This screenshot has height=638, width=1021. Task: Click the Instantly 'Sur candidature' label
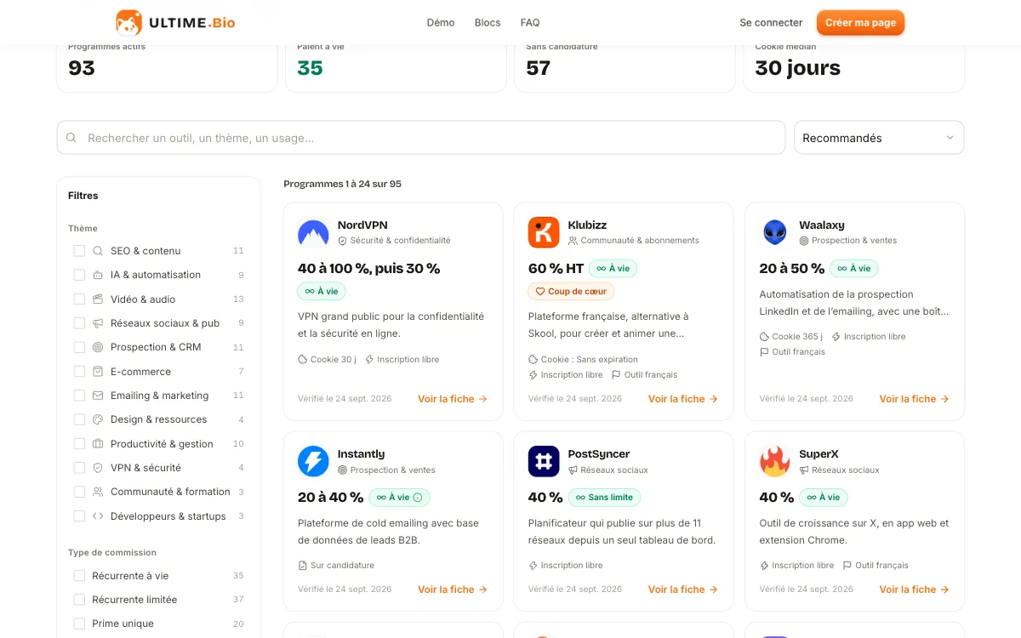[x=336, y=565]
